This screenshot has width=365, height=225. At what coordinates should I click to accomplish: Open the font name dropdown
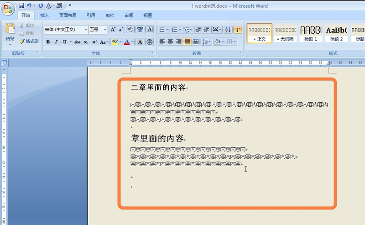pos(86,30)
